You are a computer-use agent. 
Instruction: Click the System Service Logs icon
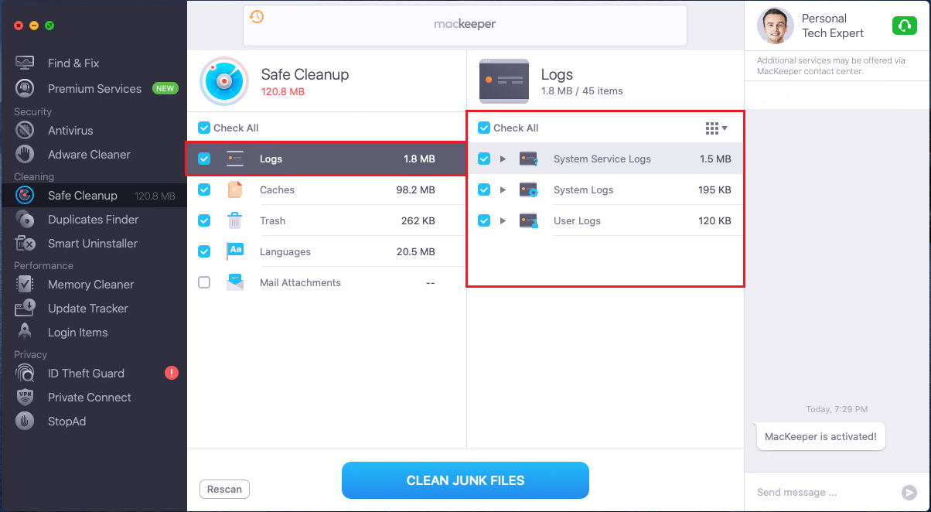pos(529,159)
